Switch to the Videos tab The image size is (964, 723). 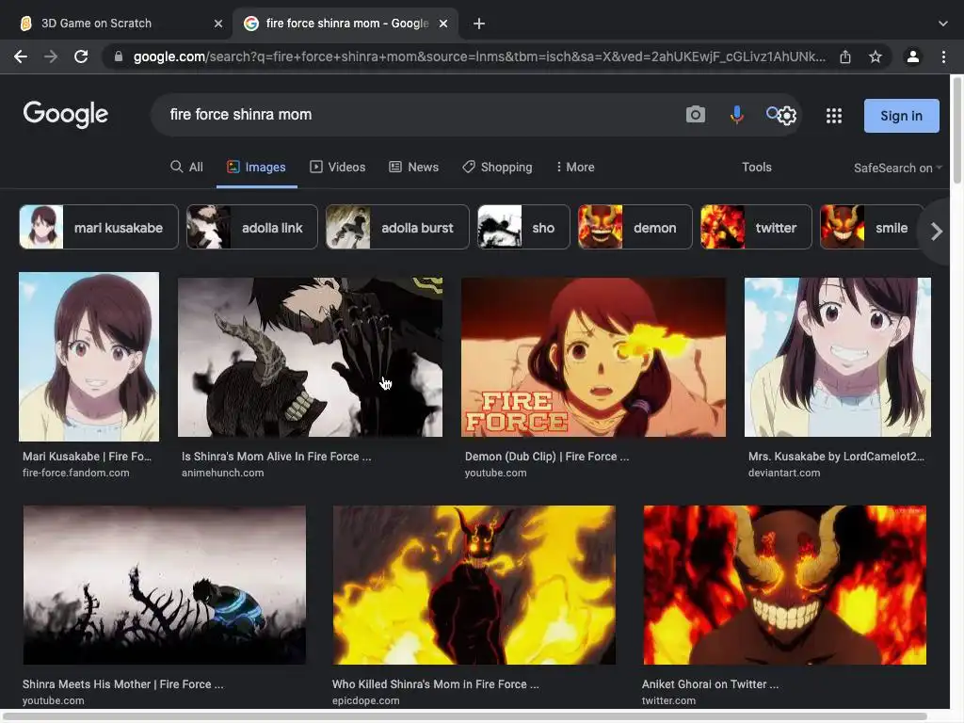(x=338, y=168)
